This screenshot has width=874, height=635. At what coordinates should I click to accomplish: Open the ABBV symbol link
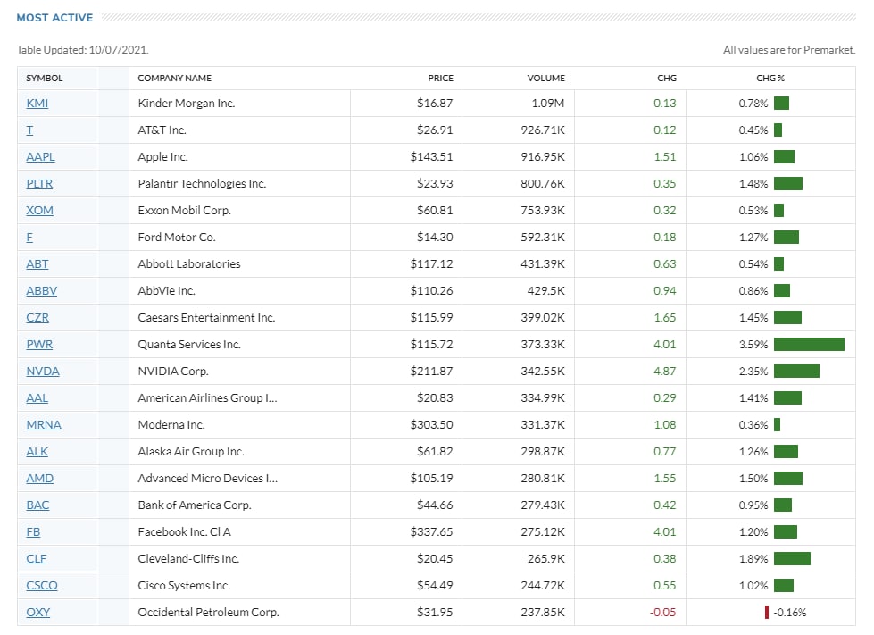point(41,290)
